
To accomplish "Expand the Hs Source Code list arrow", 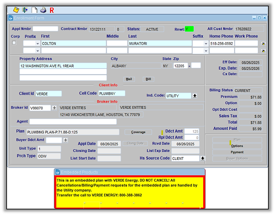I will 202,159.
